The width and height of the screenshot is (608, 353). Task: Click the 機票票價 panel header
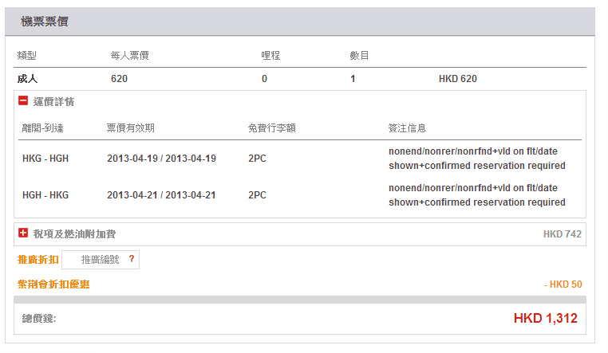[x=44, y=22]
